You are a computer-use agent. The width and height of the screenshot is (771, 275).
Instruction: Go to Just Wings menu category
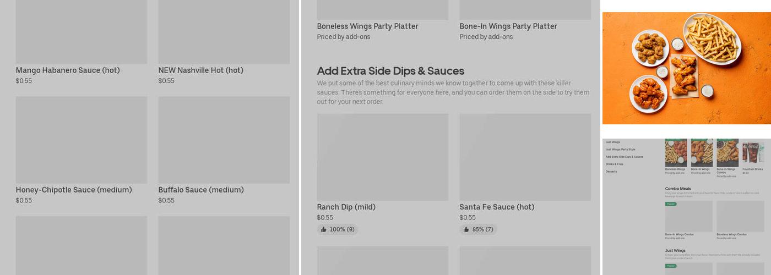coord(613,142)
